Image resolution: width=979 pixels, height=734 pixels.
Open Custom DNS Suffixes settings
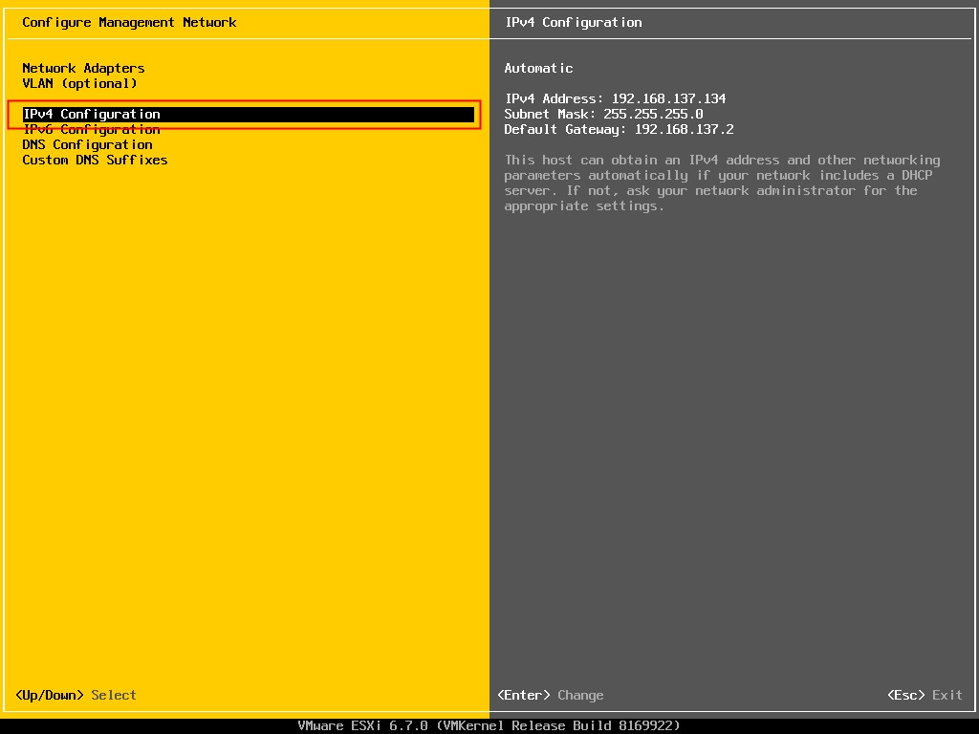pyautogui.click(x=95, y=160)
